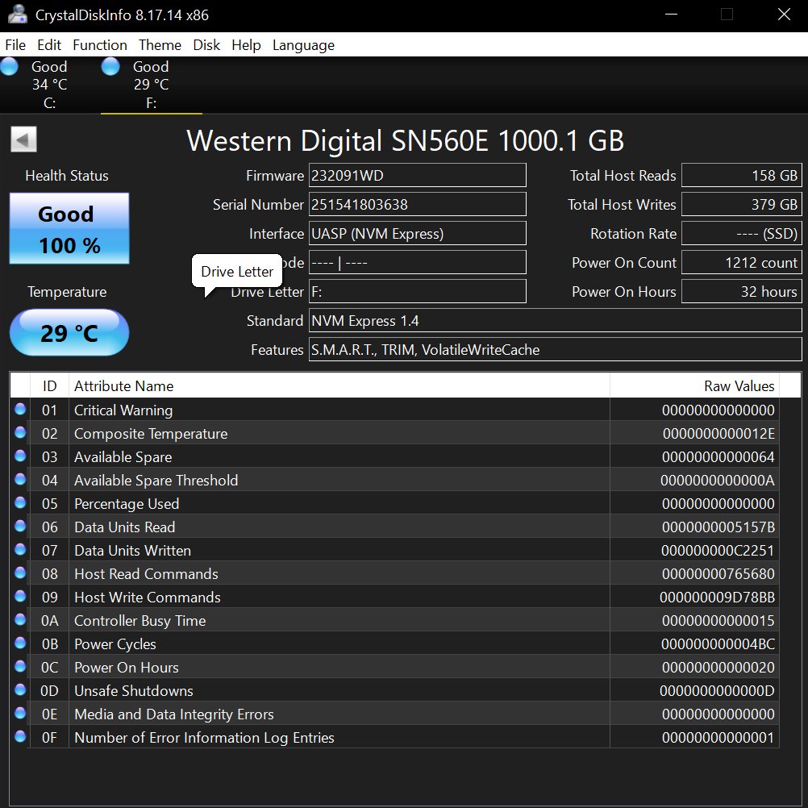Screen dimensions: 808x808
Task: Click the Features field with S.M.A.R.T., TRIM
Action: pos(556,349)
